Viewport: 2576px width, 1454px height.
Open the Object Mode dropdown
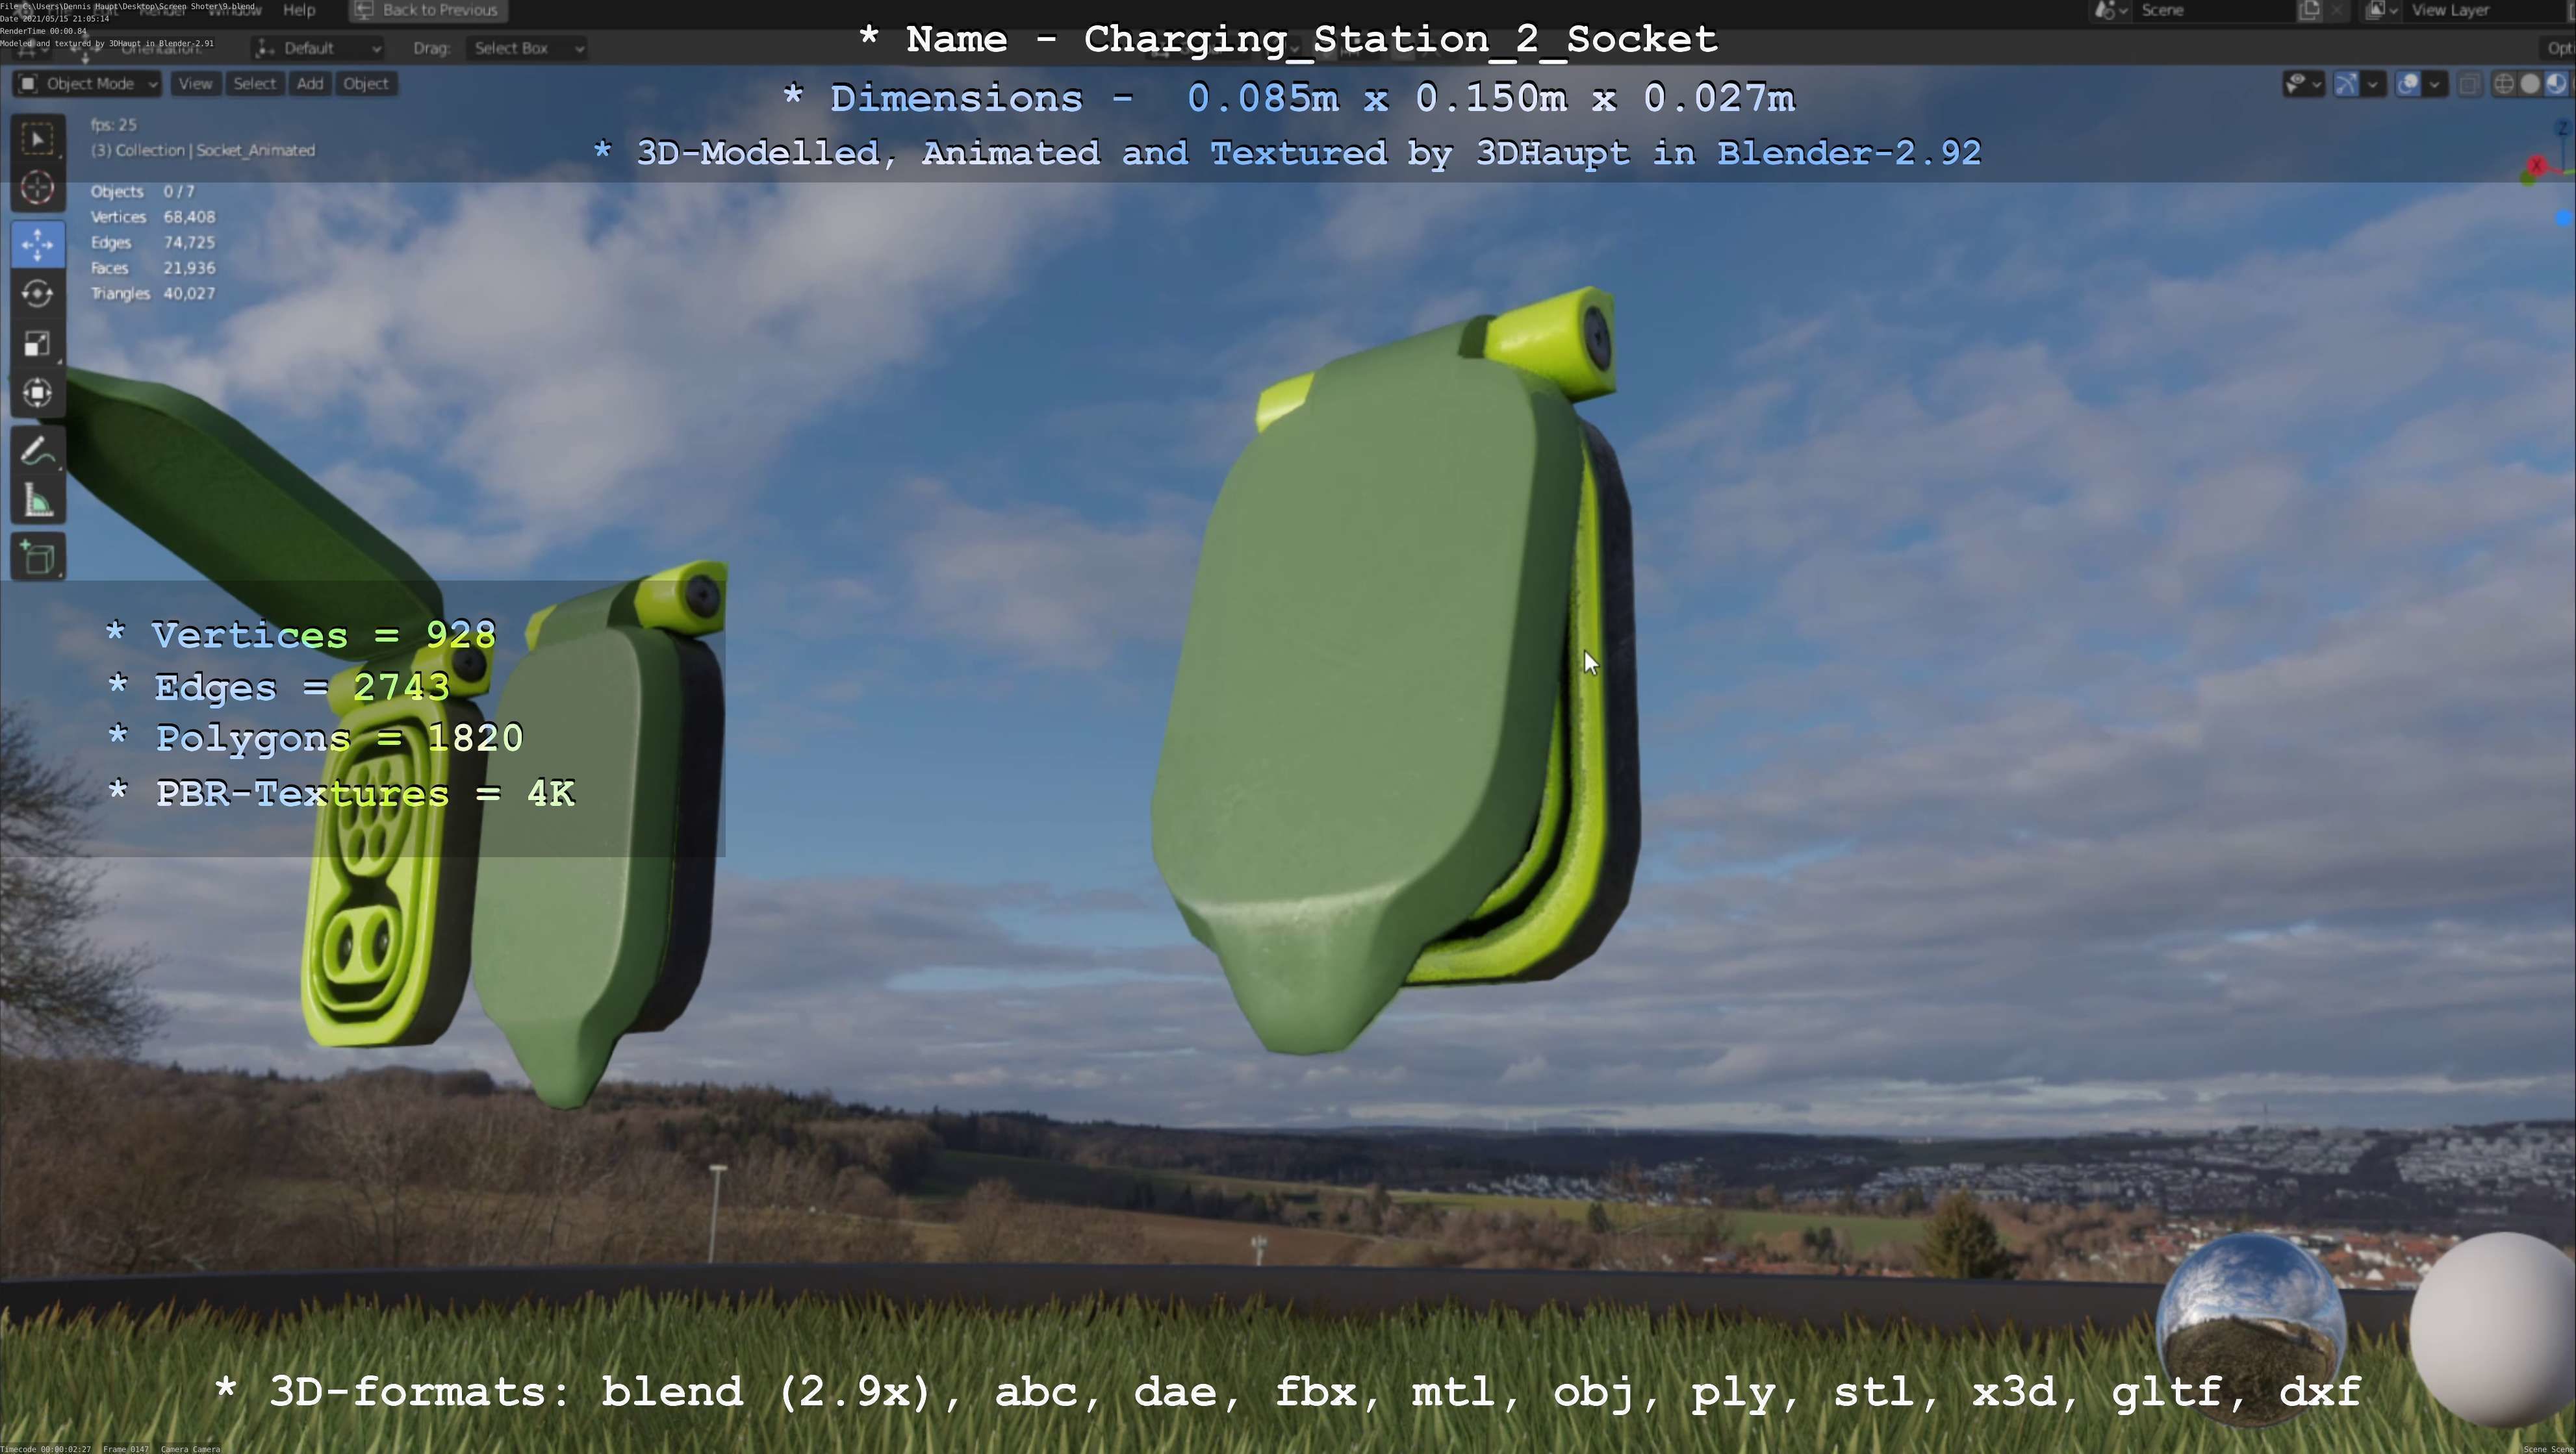click(87, 84)
